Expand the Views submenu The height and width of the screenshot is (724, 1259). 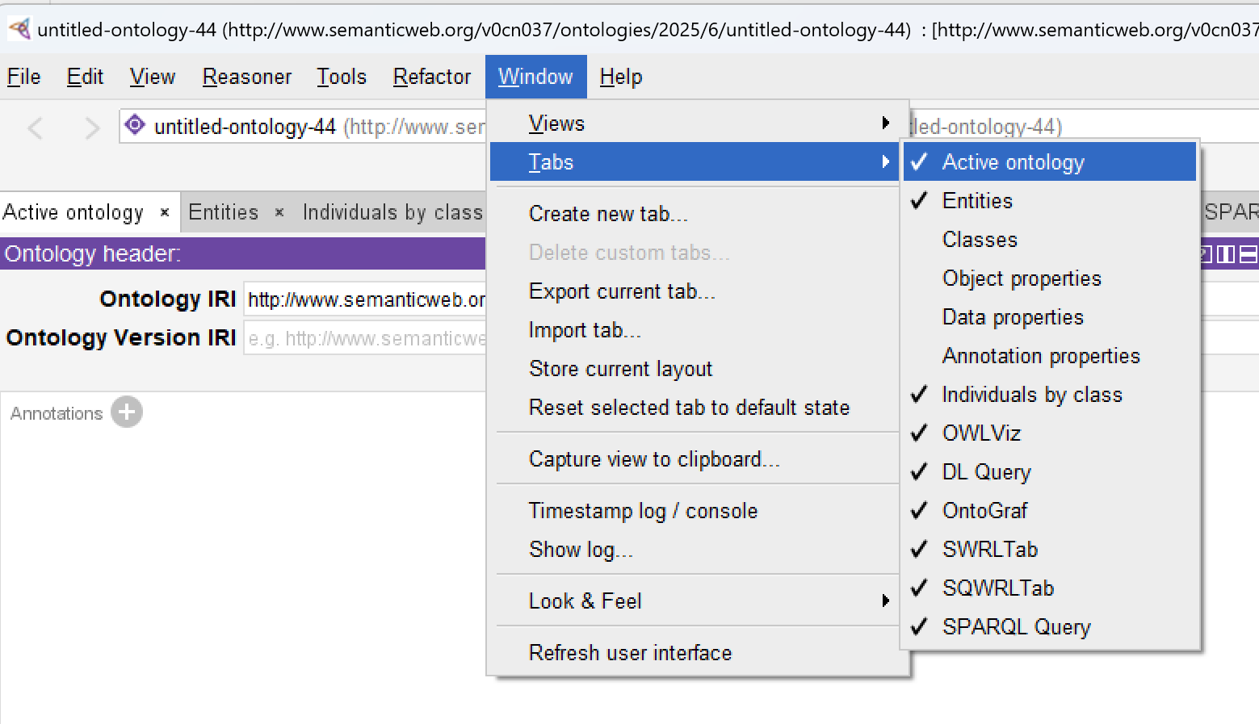pos(695,123)
